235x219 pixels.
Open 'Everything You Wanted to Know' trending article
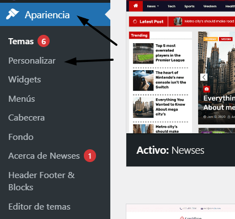click(x=170, y=107)
